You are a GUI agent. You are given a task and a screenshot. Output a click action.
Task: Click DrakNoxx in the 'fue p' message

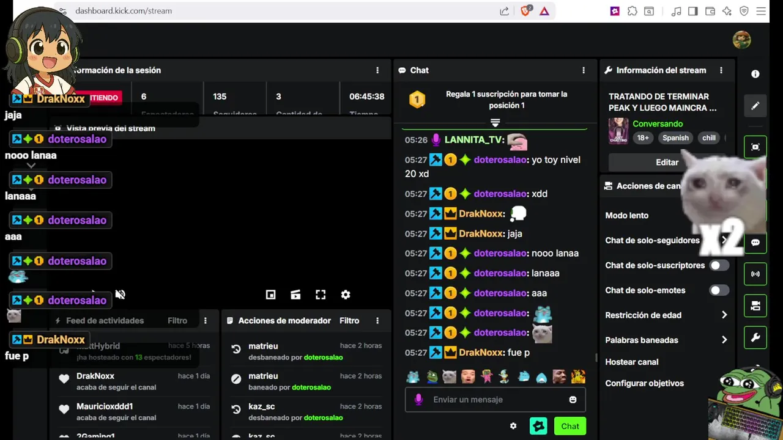(481, 353)
